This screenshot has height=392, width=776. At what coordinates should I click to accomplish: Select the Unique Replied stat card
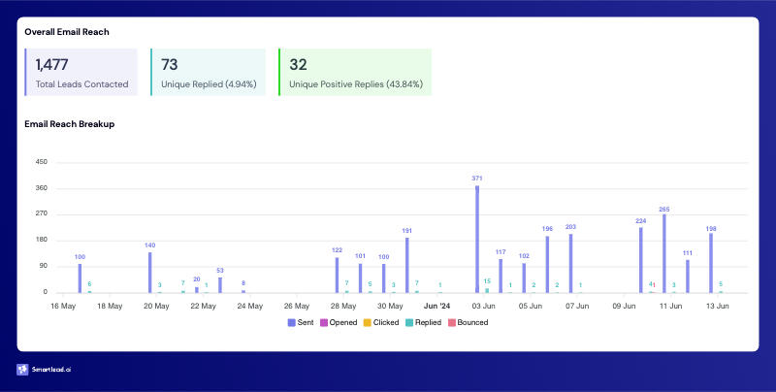[x=208, y=73]
